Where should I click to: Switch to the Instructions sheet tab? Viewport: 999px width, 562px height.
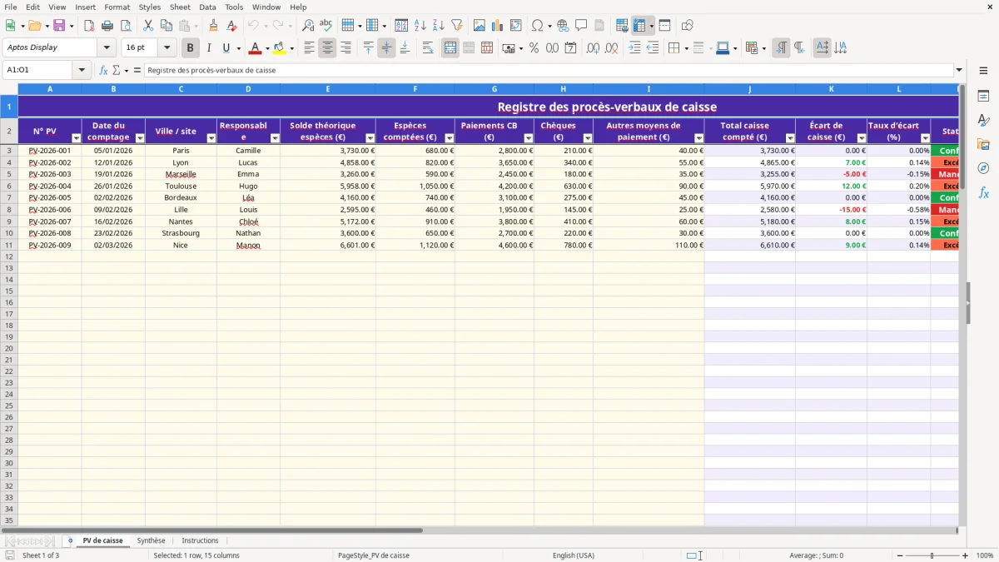(200, 541)
